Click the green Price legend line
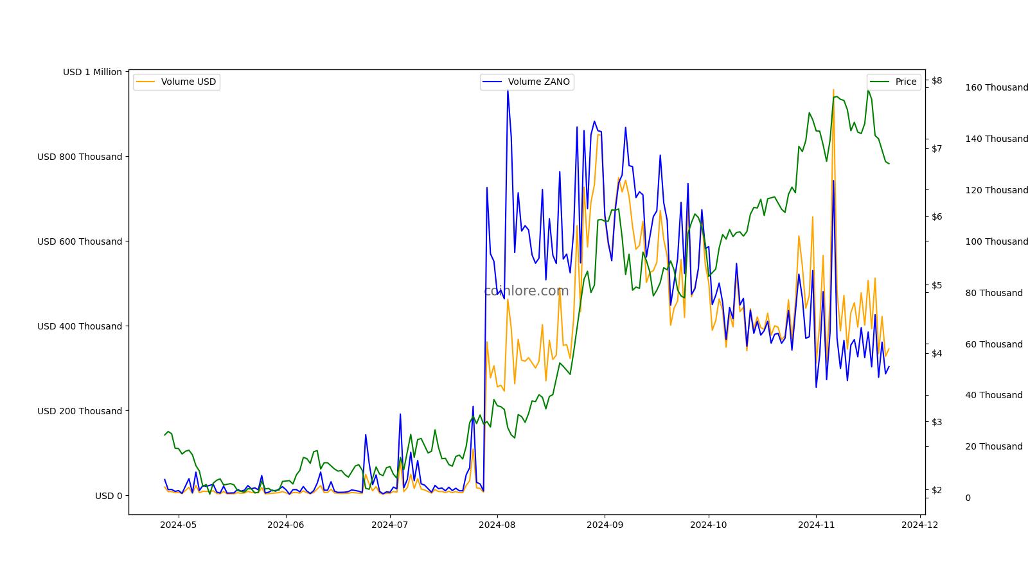The image size is (1028, 578). point(880,82)
